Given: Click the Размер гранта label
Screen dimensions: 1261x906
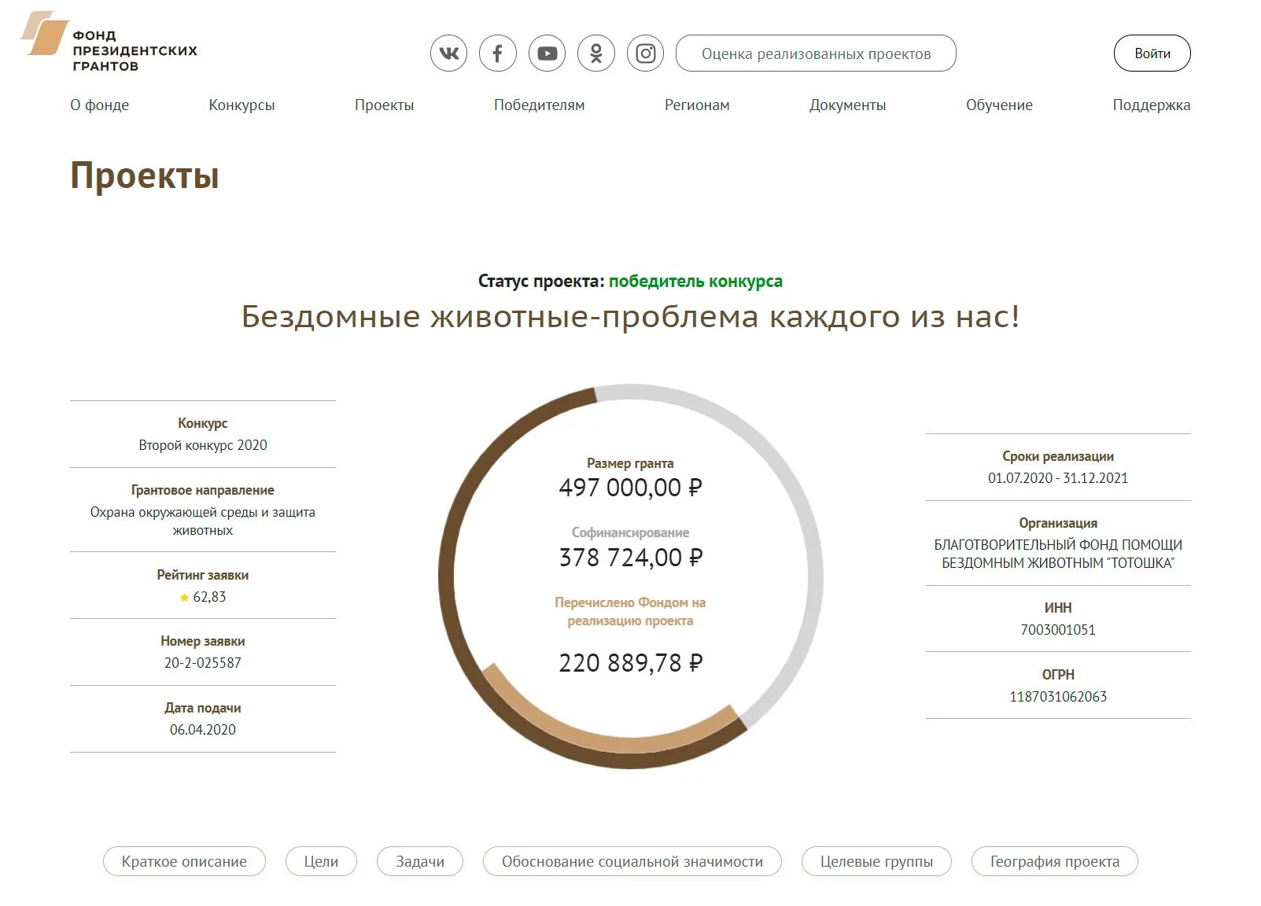Looking at the screenshot, I should 630,463.
